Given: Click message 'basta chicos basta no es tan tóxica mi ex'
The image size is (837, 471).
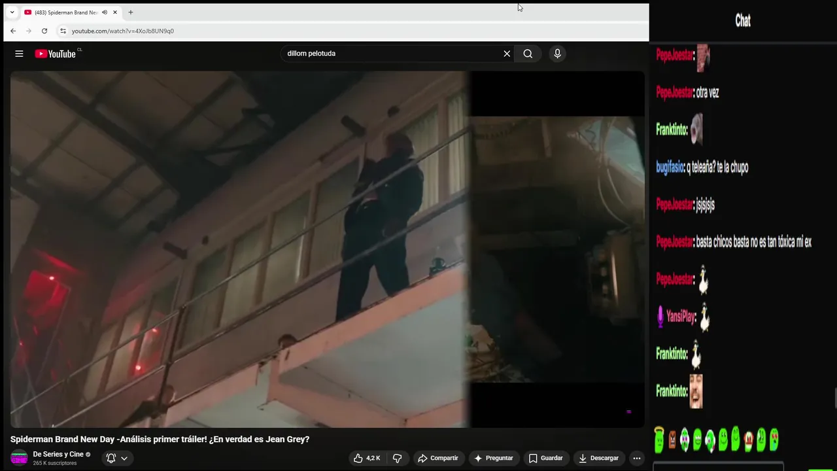Looking at the screenshot, I should click(x=754, y=242).
